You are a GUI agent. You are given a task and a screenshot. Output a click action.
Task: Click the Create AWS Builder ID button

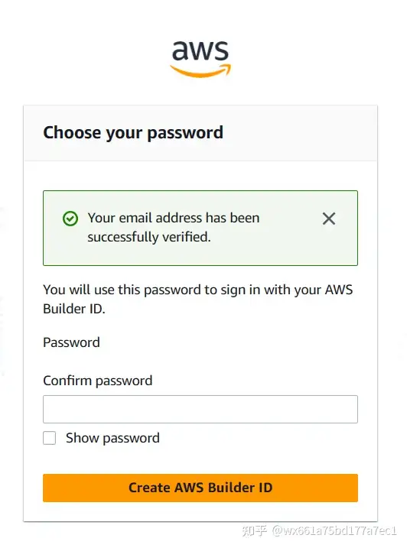click(200, 488)
